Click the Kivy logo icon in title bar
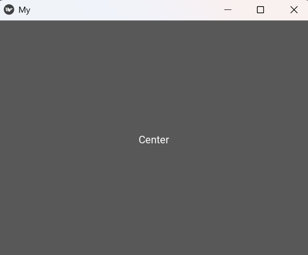Image resolution: width=308 pixels, height=255 pixels. (9, 9)
